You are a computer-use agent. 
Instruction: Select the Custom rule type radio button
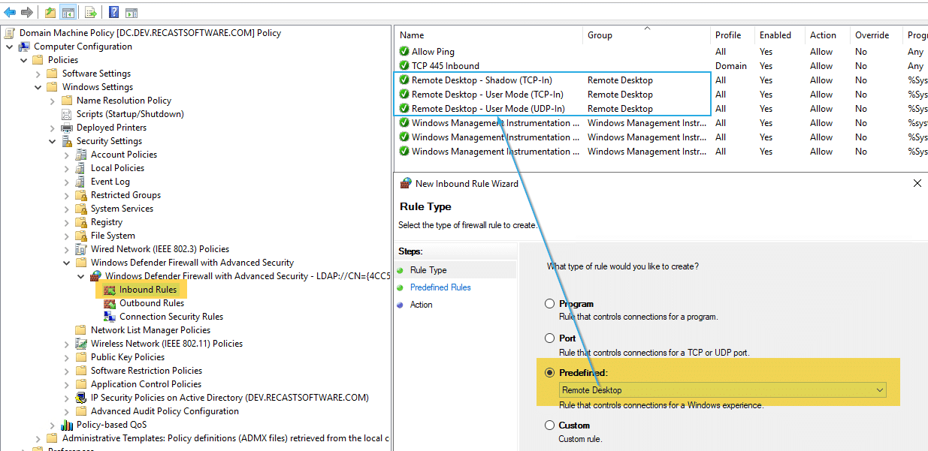click(550, 425)
